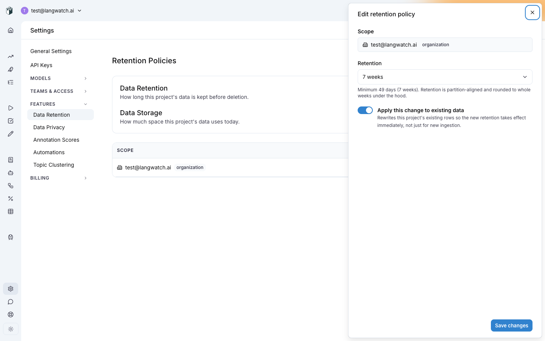This screenshot has width=545, height=341.
Task: Expand the MODELS section
Action: [59, 78]
